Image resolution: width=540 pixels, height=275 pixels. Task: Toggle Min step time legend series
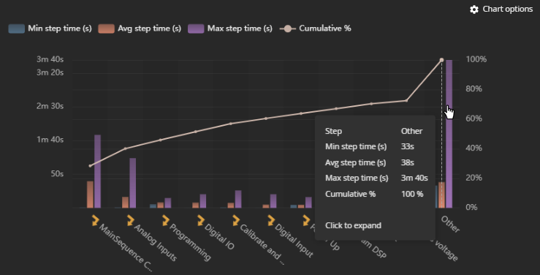click(x=50, y=29)
